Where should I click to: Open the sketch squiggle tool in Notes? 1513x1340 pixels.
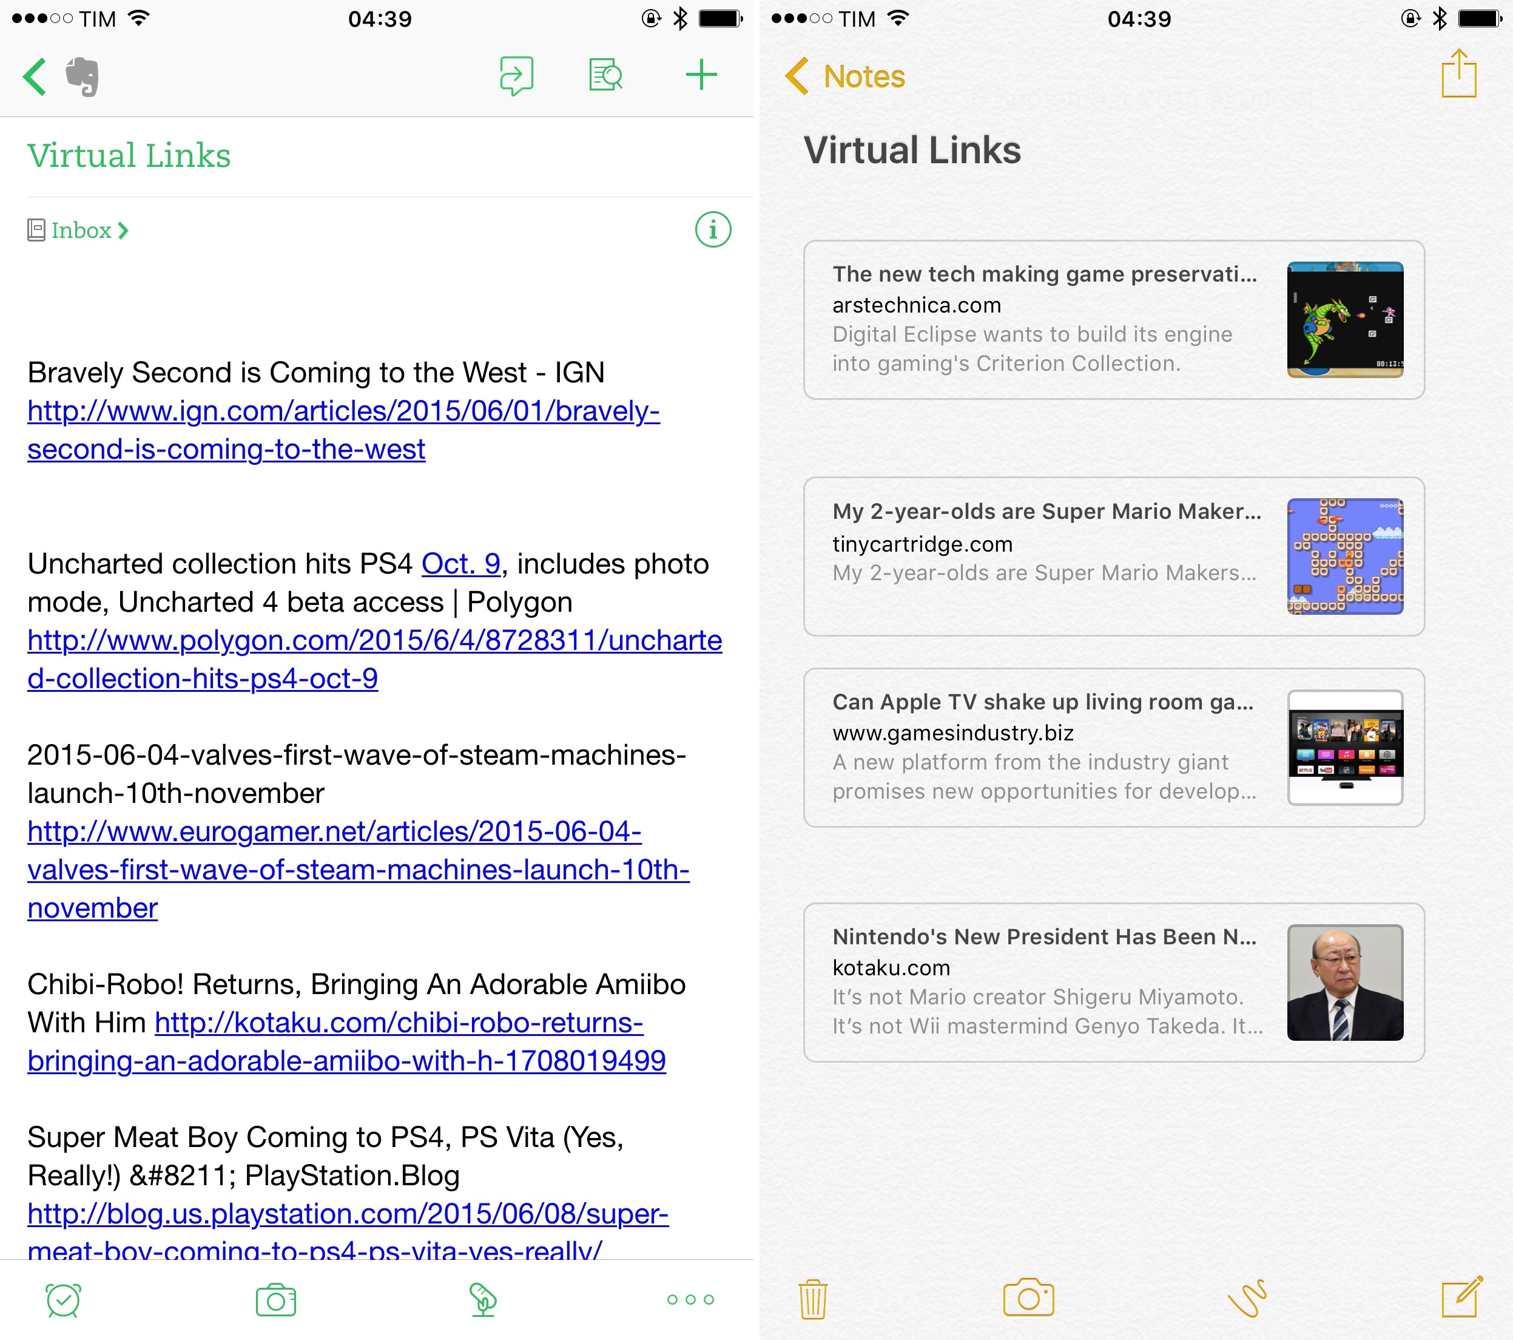click(x=1247, y=1298)
